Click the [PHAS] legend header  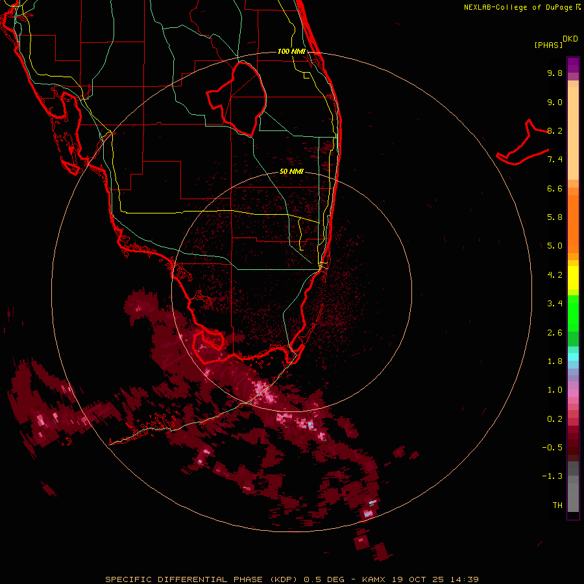[x=548, y=45]
